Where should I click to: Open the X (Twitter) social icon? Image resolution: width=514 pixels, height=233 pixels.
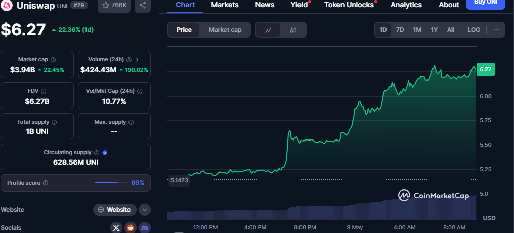(116, 228)
